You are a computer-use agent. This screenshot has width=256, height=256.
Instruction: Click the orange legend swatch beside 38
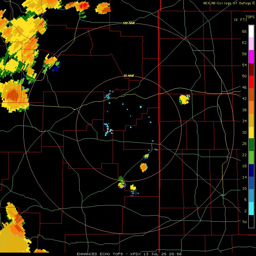coord(251,108)
